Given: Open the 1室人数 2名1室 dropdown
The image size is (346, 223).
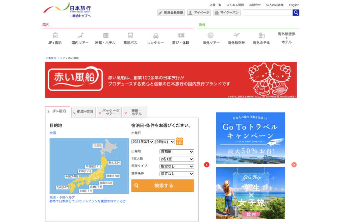Looking at the screenshot, I should (177, 159).
